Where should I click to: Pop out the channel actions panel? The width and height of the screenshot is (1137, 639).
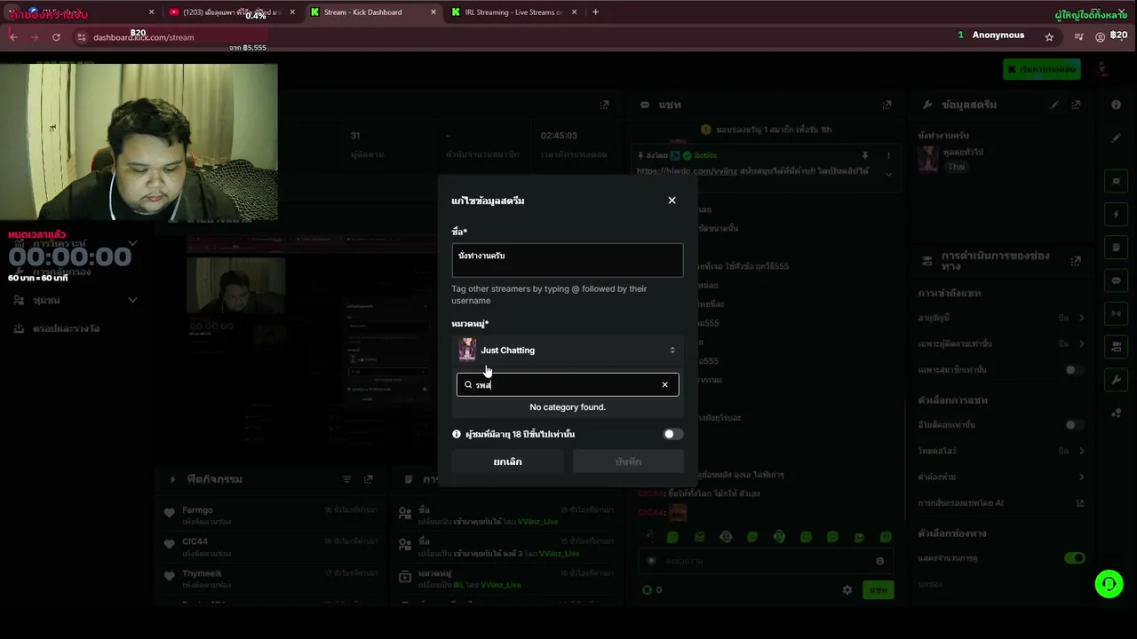coord(1076,261)
